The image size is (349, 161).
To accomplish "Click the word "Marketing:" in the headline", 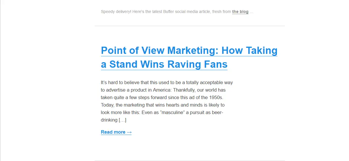I will click(193, 50).
